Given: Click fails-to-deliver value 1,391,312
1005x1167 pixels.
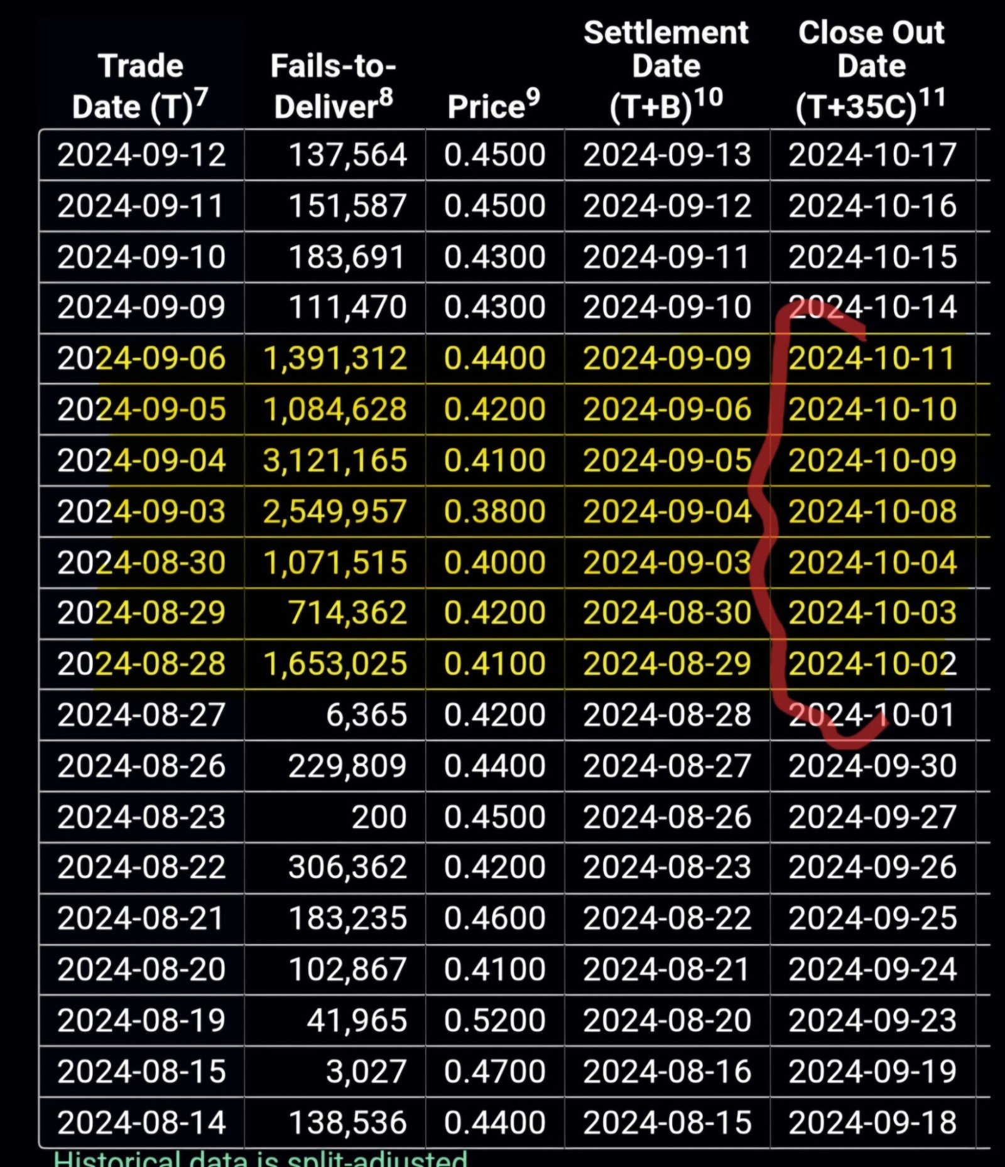Looking at the screenshot, I should [335, 358].
